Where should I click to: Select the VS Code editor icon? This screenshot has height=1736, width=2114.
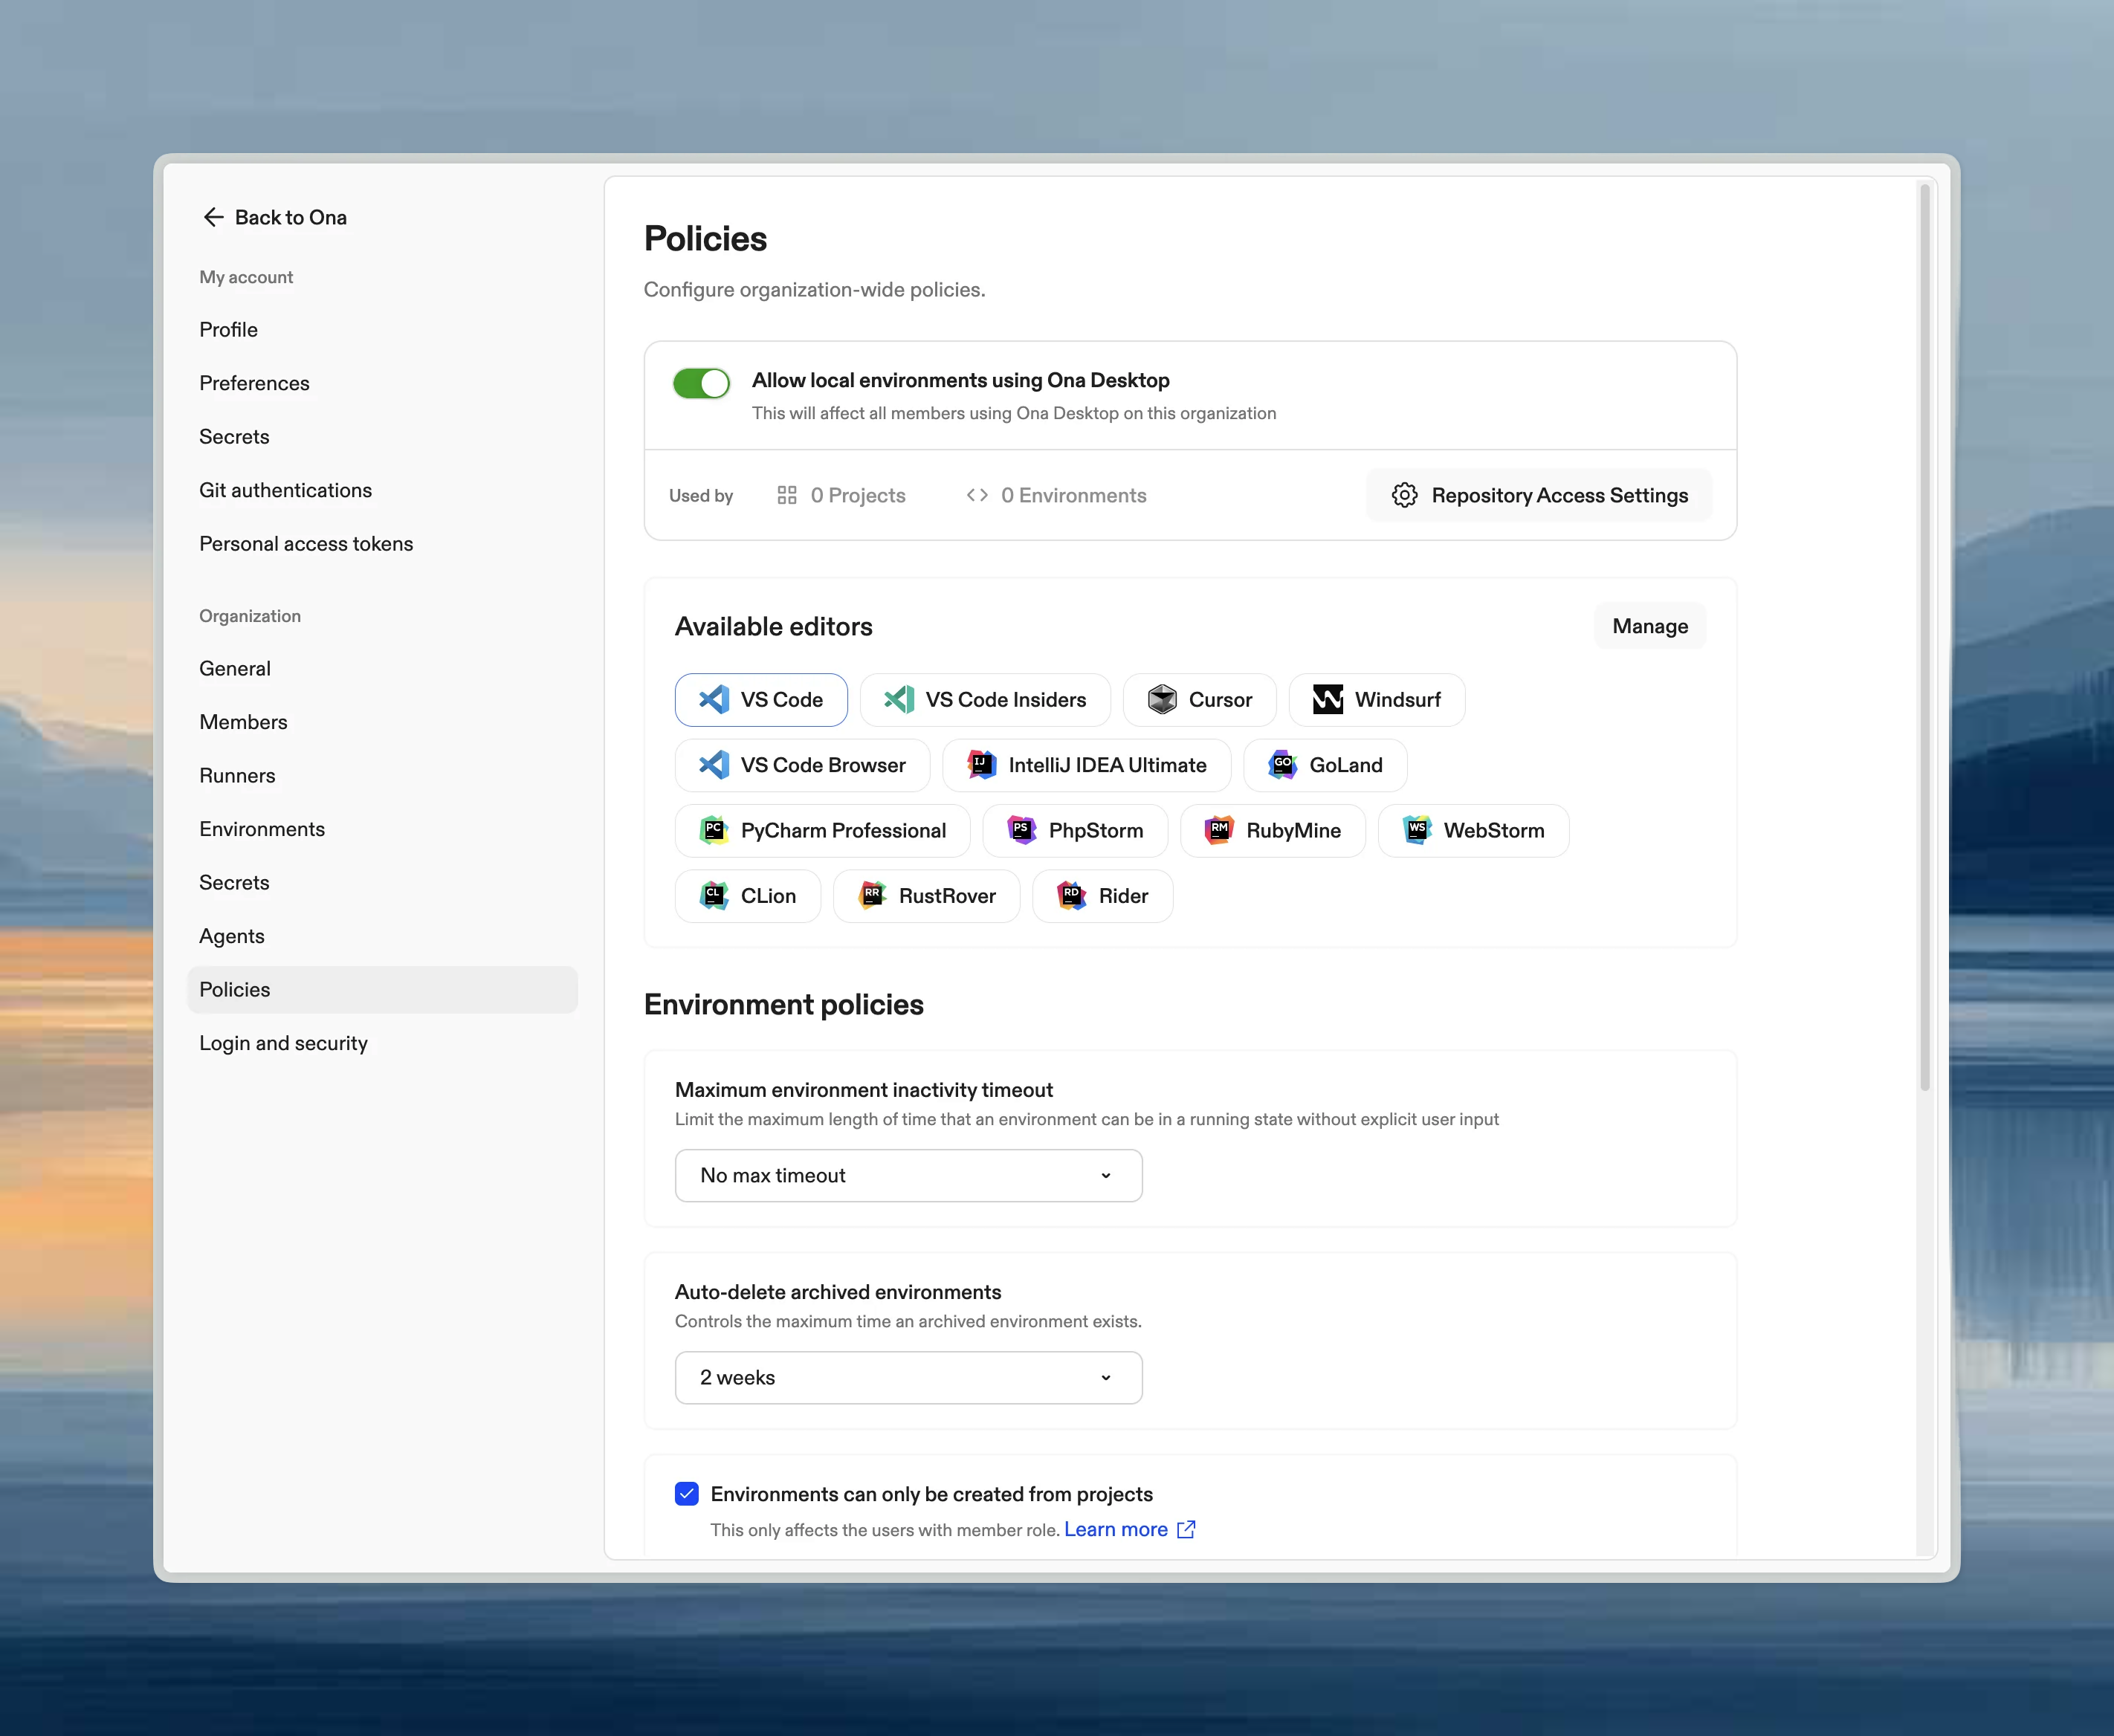point(714,699)
